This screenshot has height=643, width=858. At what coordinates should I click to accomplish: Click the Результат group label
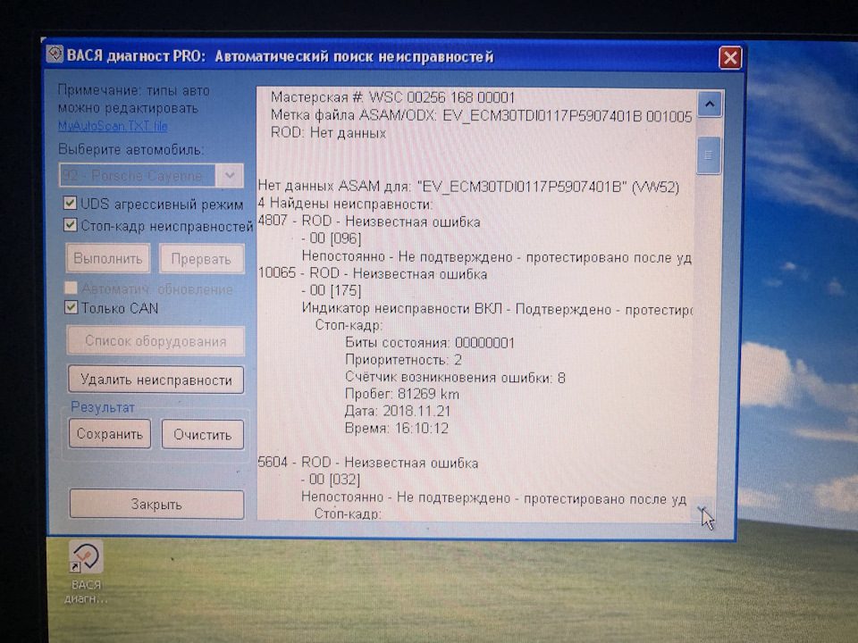pyautogui.click(x=102, y=407)
